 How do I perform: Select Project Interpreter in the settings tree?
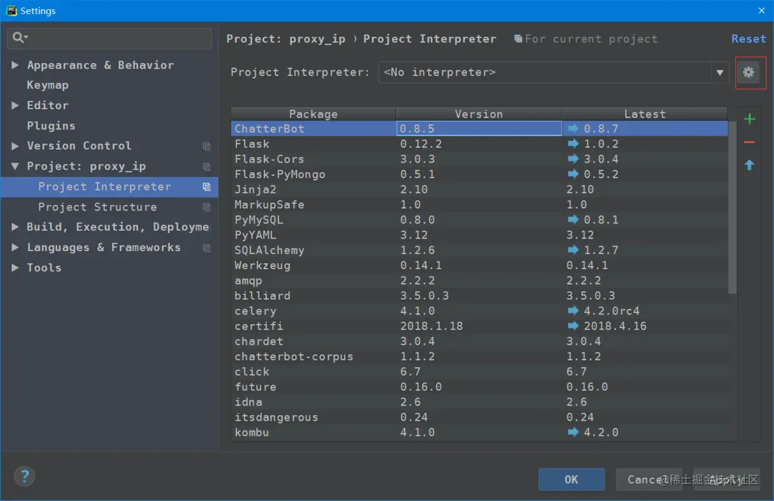[109, 187]
